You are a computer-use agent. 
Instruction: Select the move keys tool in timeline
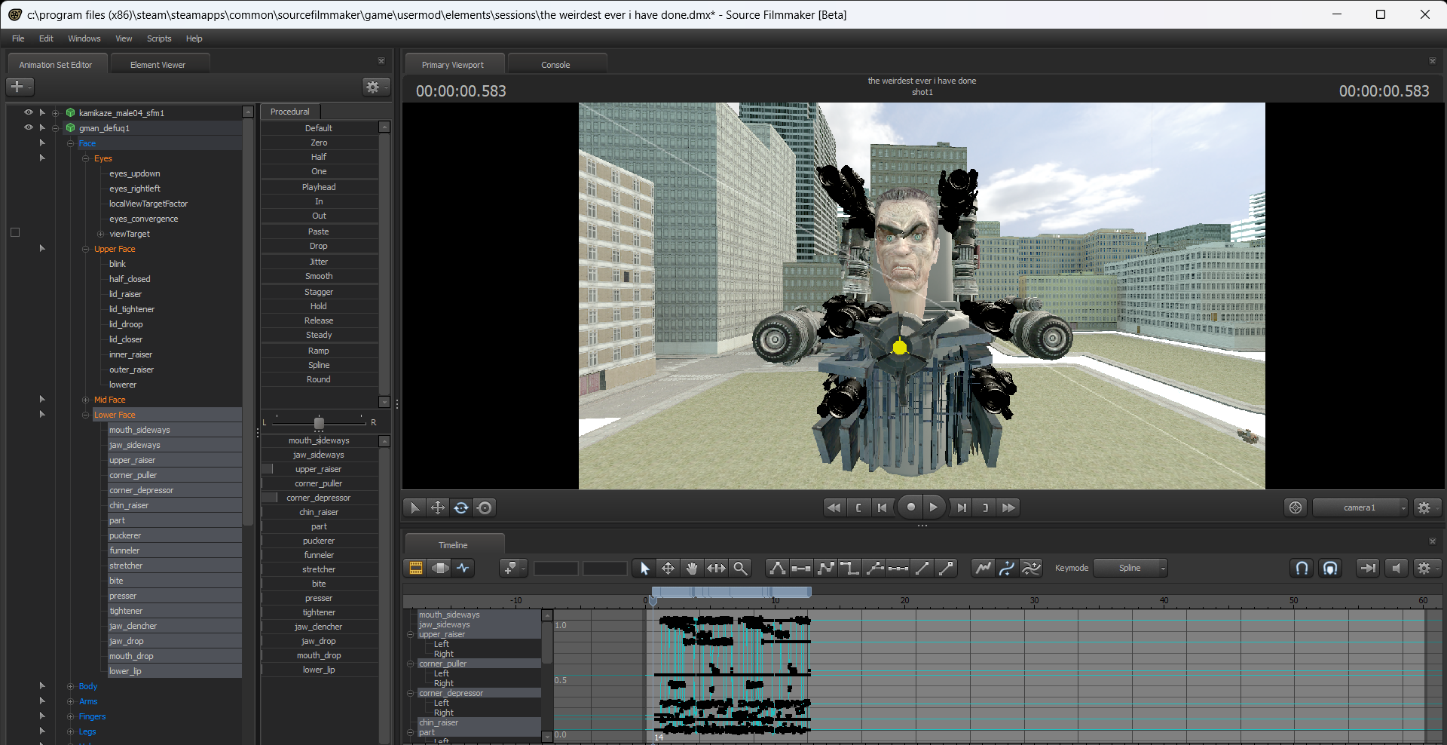(668, 568)
